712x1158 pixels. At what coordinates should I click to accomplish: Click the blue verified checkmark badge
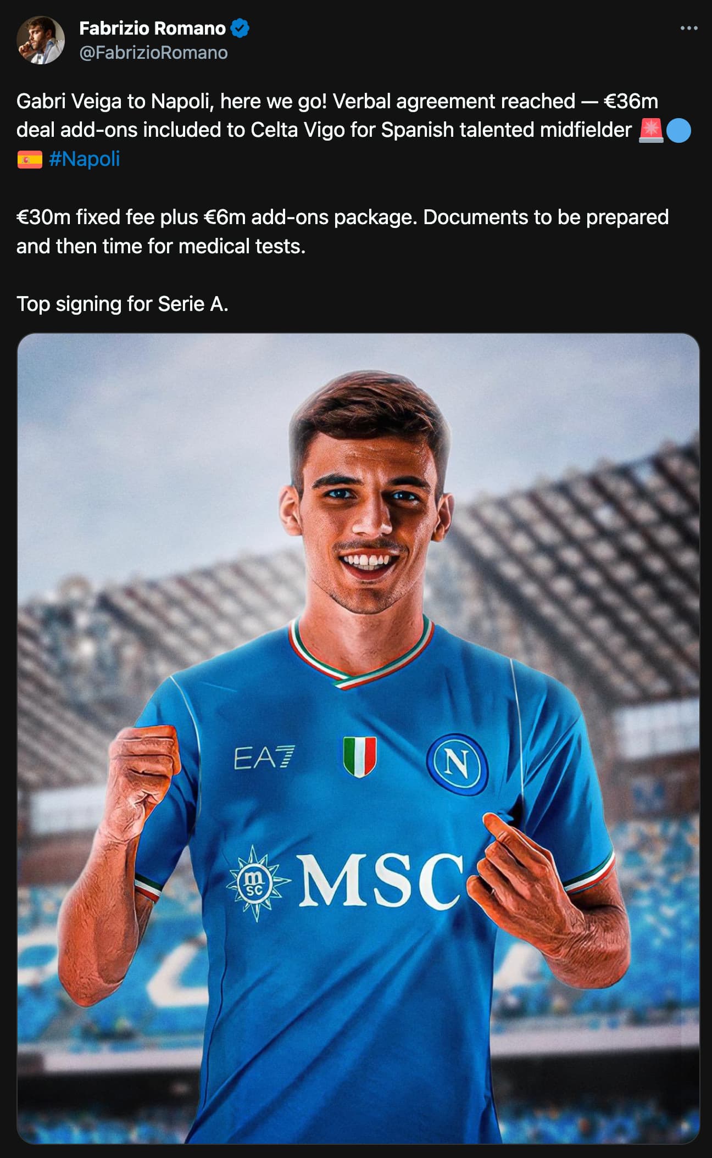pyautogui.click(x=240, y=28)
